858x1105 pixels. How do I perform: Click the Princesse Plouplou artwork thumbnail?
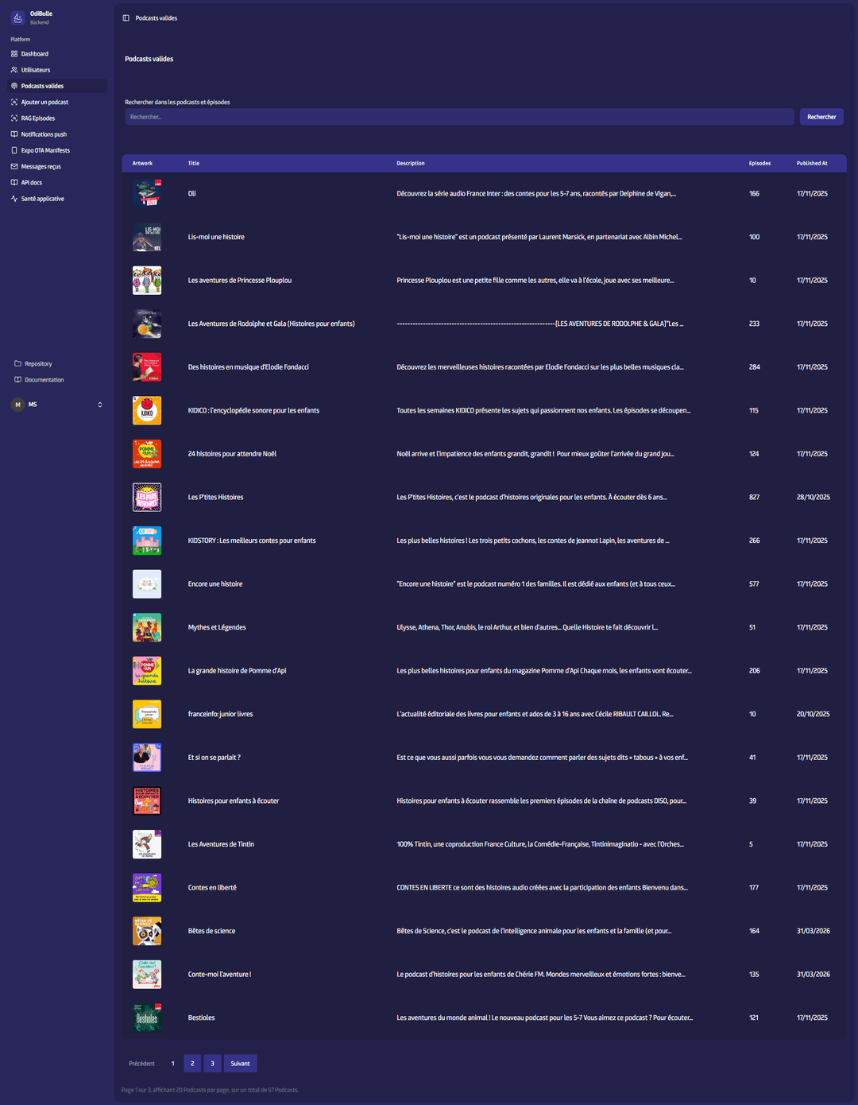tap(147, 280)
